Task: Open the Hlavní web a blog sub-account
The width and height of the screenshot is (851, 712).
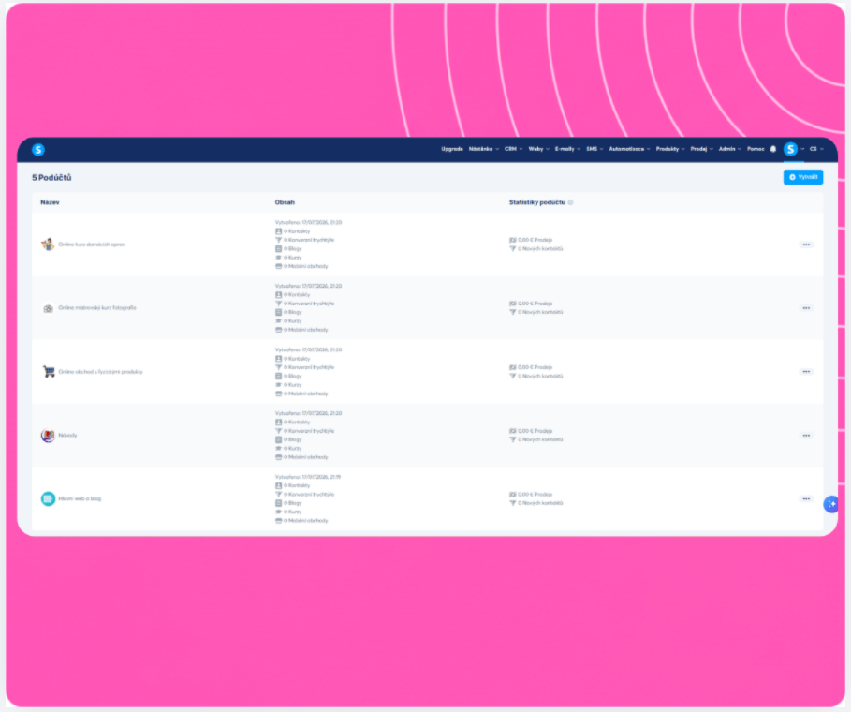Action: click(80, 498)
